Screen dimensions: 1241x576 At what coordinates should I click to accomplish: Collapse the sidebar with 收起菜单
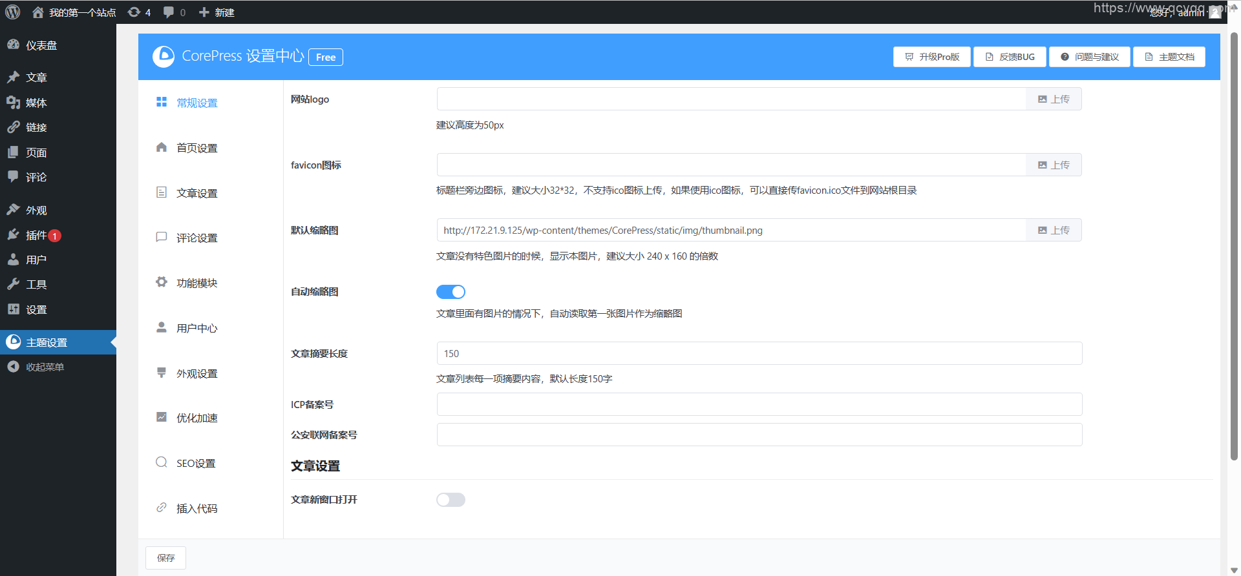pos(44,367)
